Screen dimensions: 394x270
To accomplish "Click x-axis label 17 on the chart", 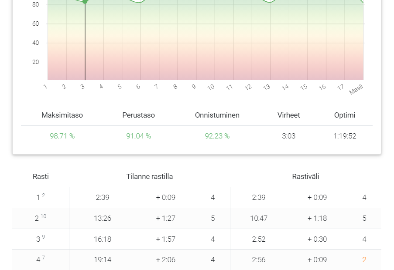I will [x=341, y=87].
